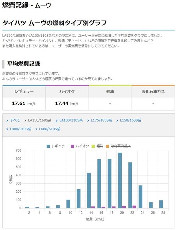Click the orange 液化石油ガス legend swatch
176x230 pixels.
[x=108, y=146]
